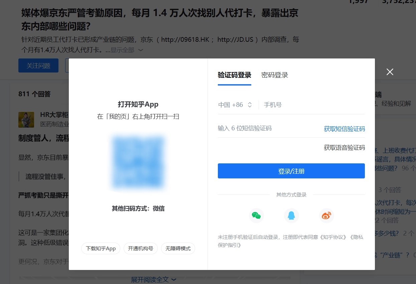Open http://JD.US link in question description

point(235,40)
